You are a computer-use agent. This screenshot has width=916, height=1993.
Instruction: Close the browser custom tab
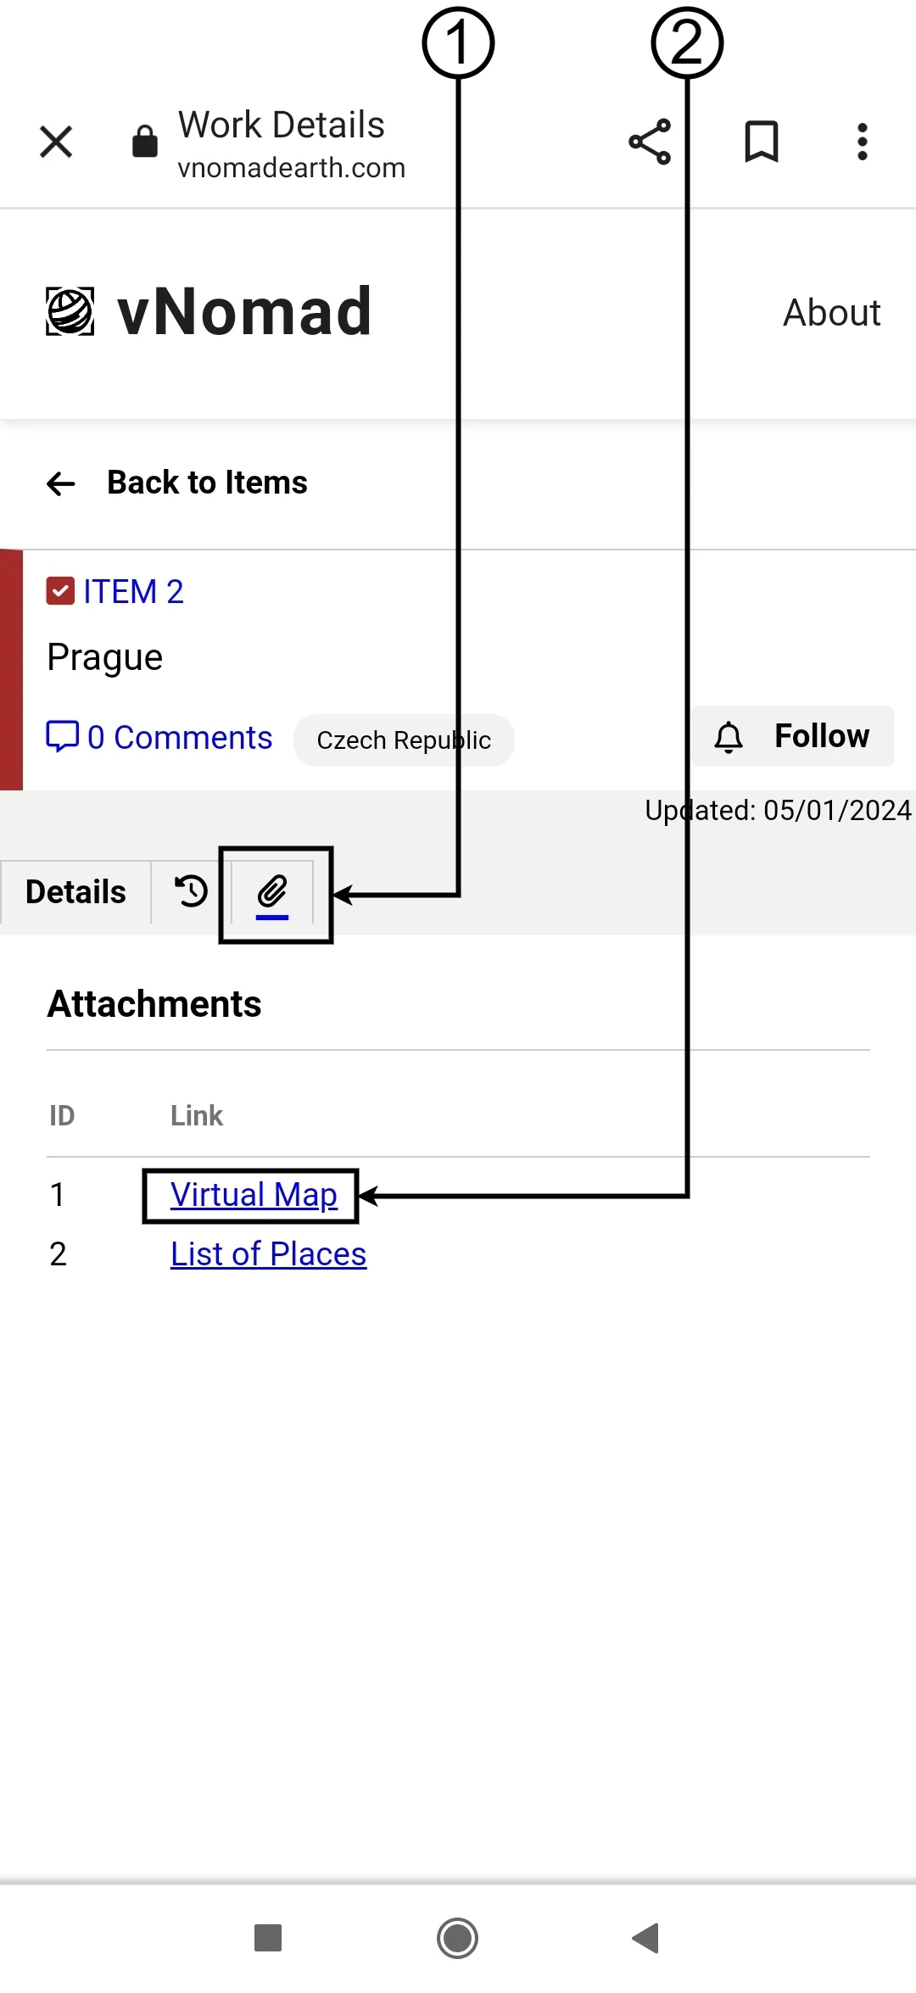pos(56,142)
